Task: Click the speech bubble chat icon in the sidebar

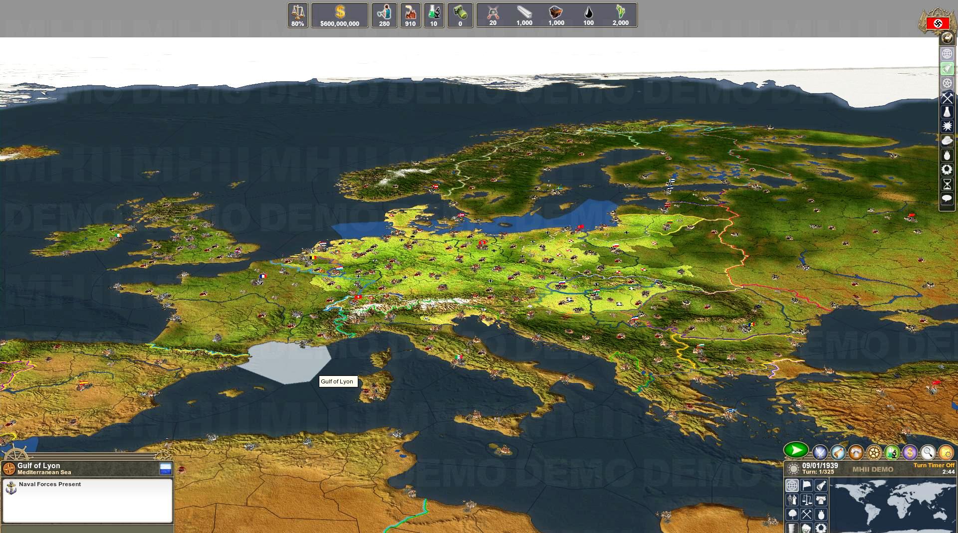Action: [947, 199]
